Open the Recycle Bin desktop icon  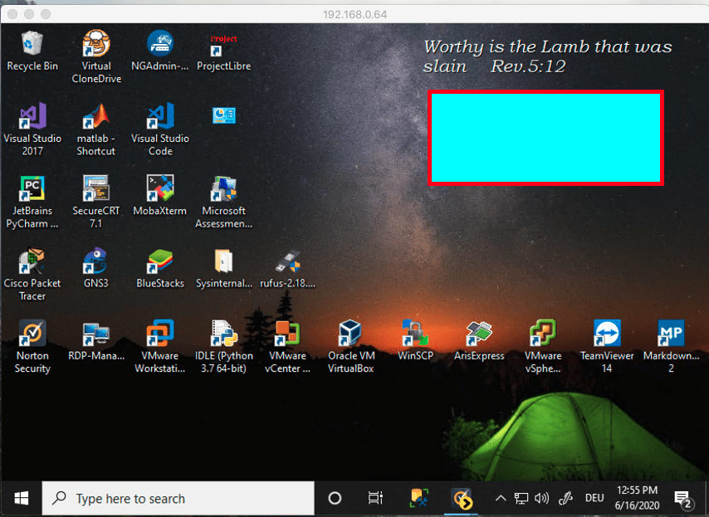click(x=32, y=44)
